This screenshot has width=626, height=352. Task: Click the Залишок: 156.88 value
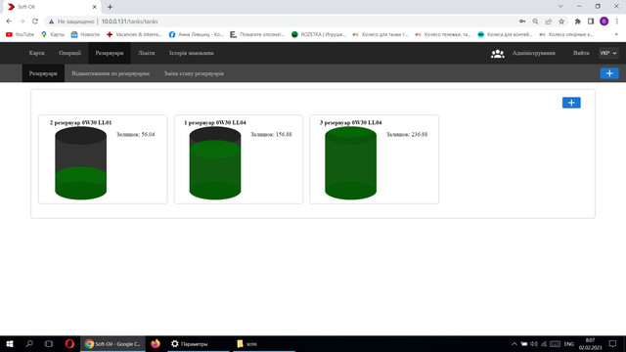[x=271, y=135]
